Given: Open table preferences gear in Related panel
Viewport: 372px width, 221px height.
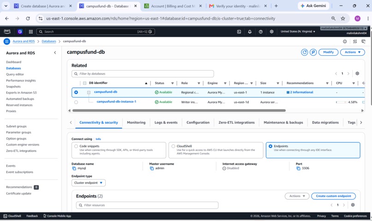Looking at the screenshot, I should point(357,74).
